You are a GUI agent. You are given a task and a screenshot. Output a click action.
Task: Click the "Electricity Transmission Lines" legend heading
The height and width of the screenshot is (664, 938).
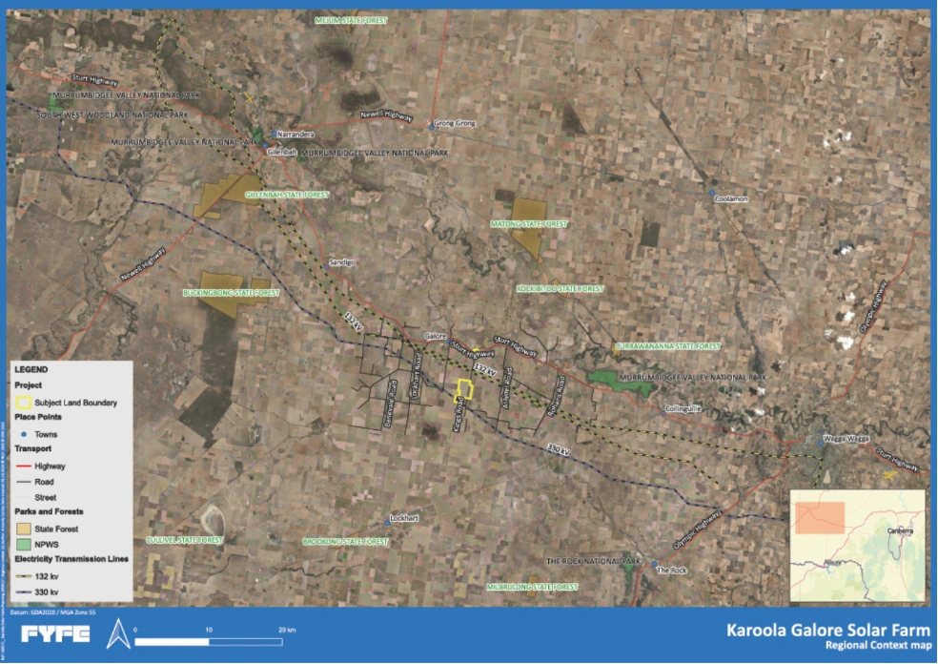[x=71, y=559]
